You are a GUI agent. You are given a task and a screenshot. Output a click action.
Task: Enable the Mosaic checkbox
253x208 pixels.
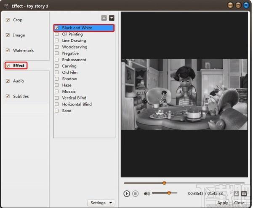click(x=57, y=92)
